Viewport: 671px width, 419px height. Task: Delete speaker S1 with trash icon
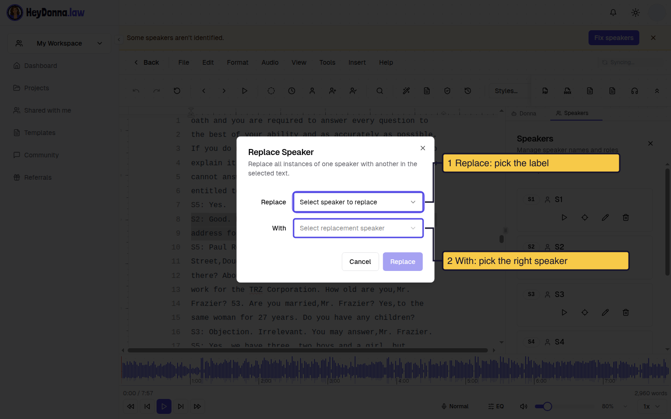click(x=626, y=217)
